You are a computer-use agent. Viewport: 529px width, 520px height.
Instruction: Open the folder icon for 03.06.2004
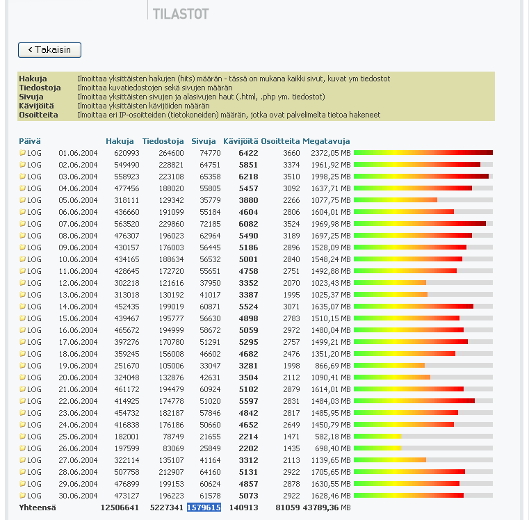tap(23, 177)
